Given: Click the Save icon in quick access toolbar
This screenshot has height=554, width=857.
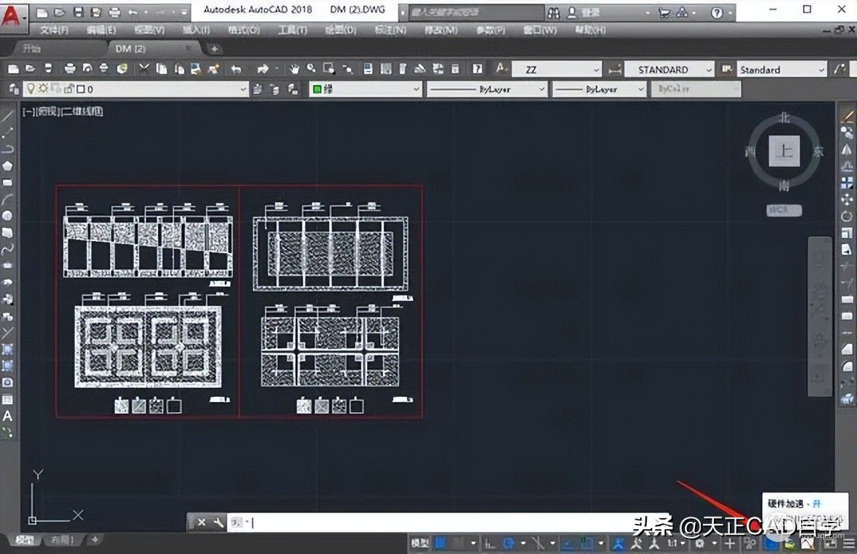Looking at the screenshot, I should 78,12.
